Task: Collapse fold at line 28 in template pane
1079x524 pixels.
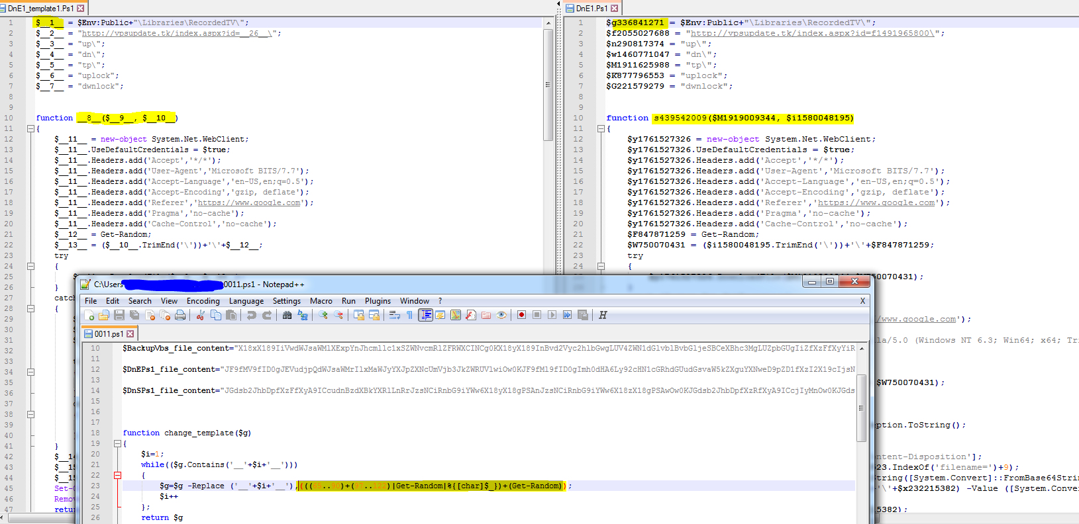Action: [30, 308]
